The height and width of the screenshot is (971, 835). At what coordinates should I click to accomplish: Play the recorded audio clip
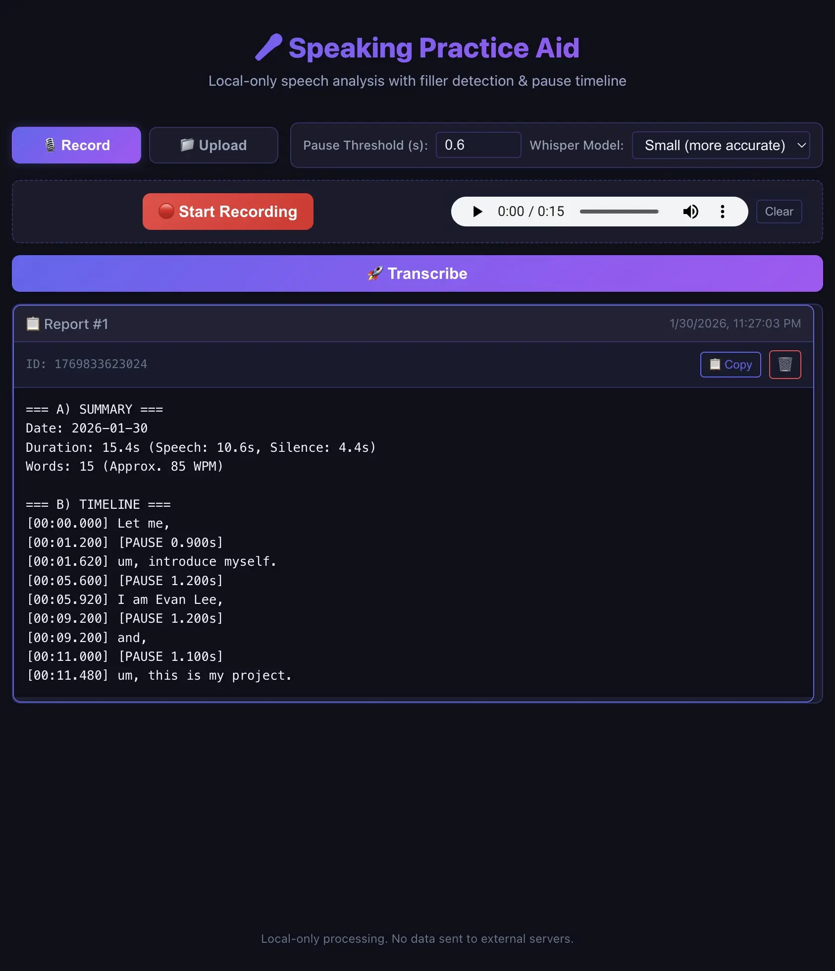pyautogui.click(x=477, y=212)
